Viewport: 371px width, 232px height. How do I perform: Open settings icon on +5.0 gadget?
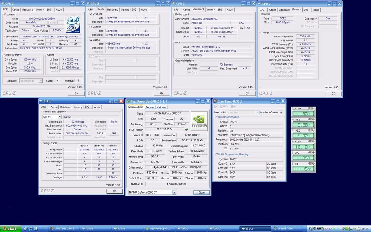click(310, 130)
